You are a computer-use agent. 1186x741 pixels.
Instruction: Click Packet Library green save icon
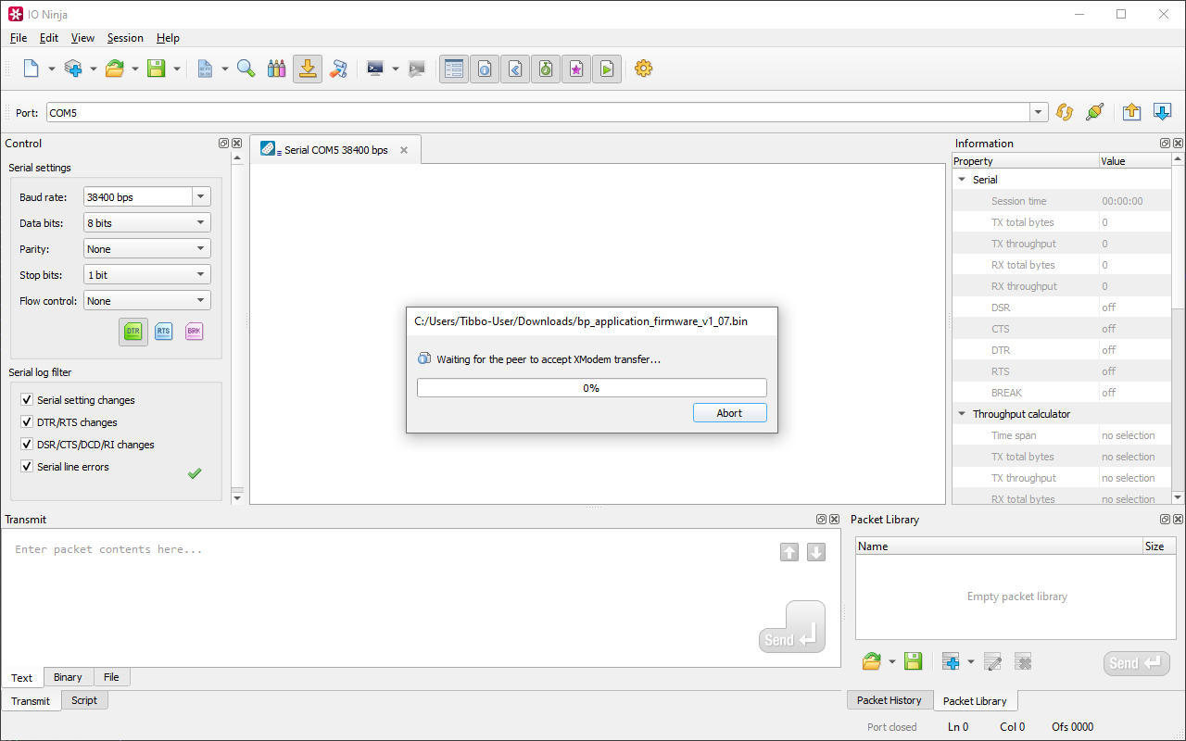tap(913, 661)
